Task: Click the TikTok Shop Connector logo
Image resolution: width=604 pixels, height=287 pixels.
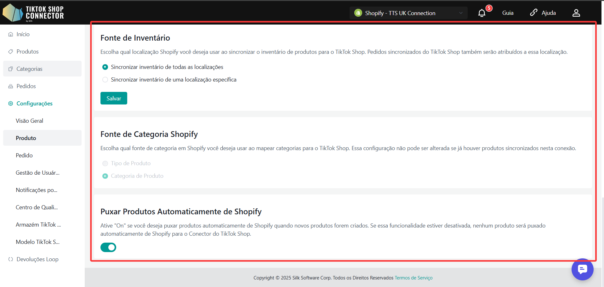Action: [33, 13]
